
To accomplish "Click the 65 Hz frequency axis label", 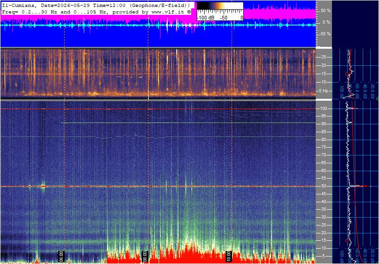I will tap(323, 163).
